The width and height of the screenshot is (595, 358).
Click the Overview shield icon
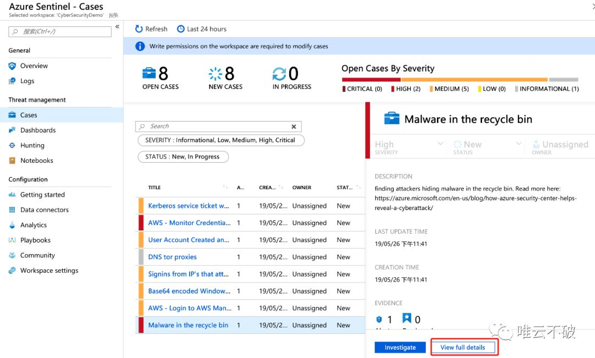tap(12, 66)
